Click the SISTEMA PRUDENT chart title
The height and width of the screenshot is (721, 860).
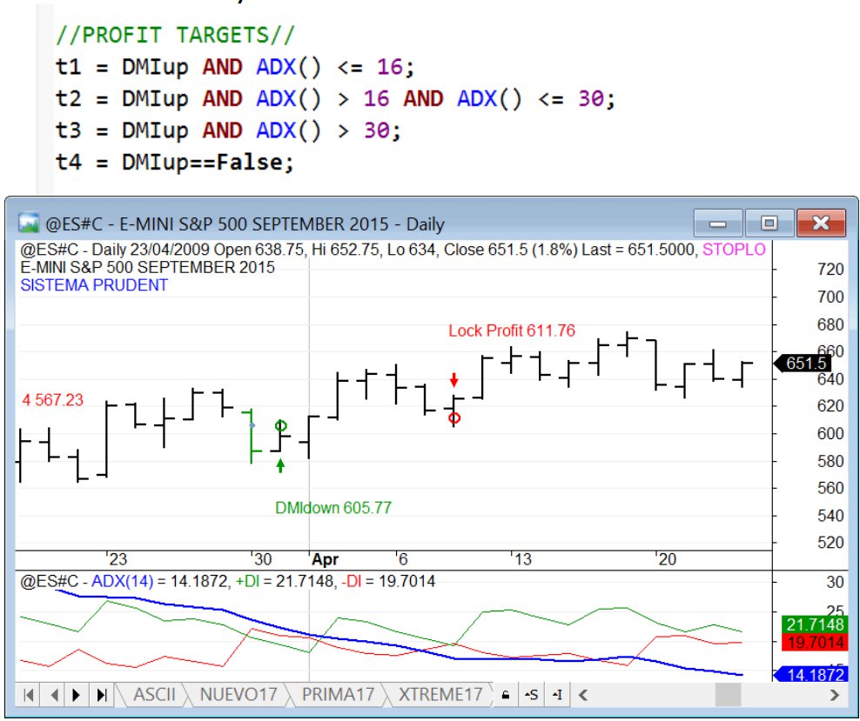click(94, 285)
